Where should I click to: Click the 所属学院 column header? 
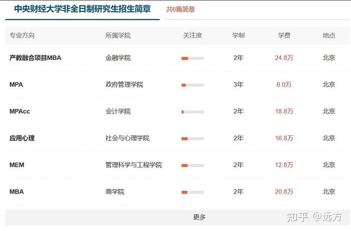118,35
